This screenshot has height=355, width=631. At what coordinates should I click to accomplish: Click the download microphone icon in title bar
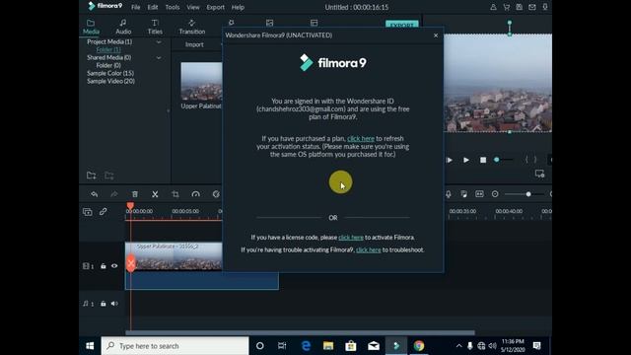click(545, 7)
